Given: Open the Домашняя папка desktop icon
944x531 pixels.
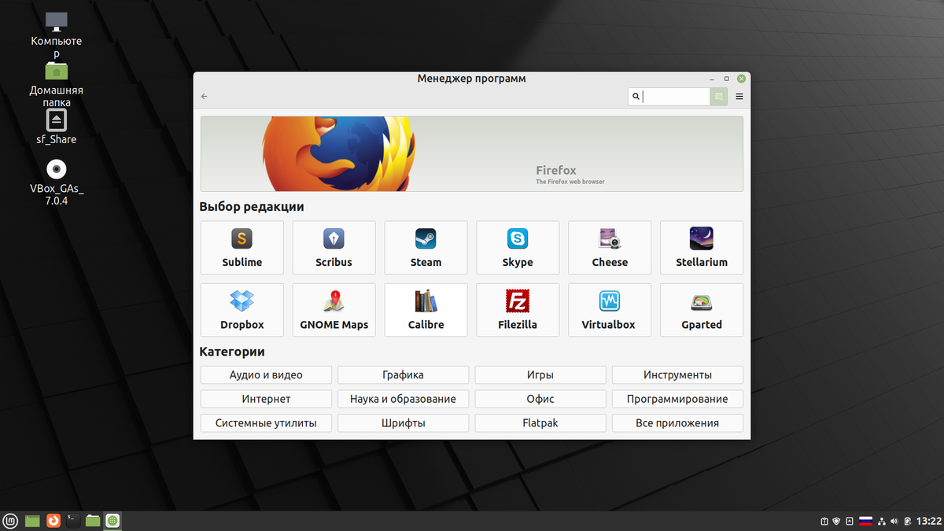Looking at the screenshot, I should click(57, 84).
